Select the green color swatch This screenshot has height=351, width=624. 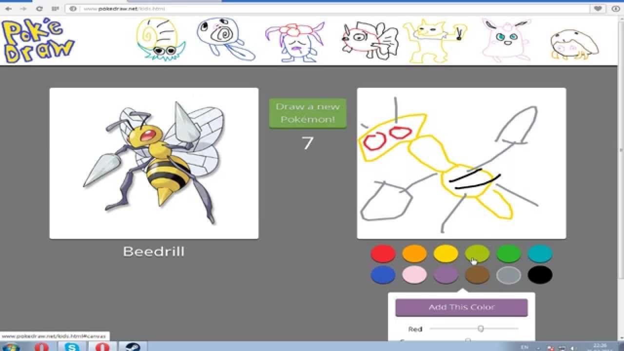click(508, 253)
